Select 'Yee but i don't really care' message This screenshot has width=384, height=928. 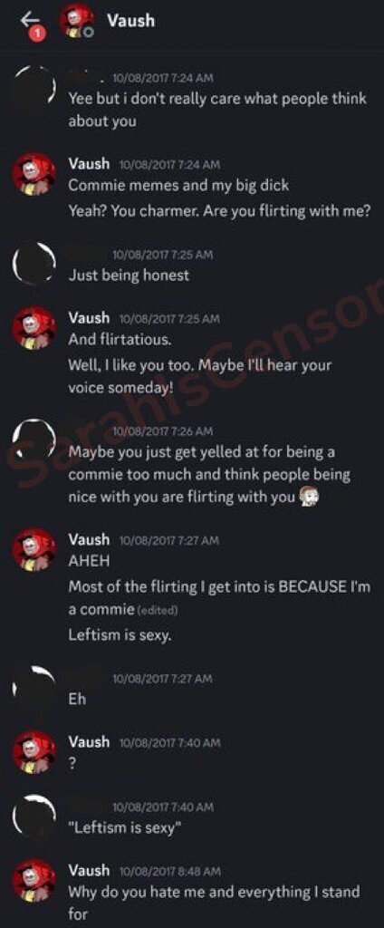(216, 110)
